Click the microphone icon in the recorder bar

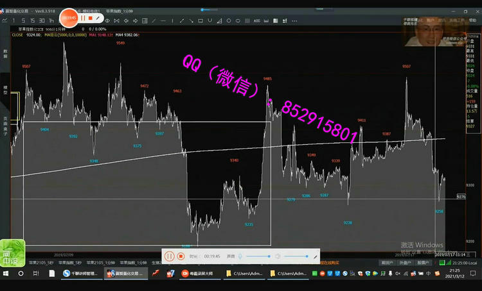[240, 256]
